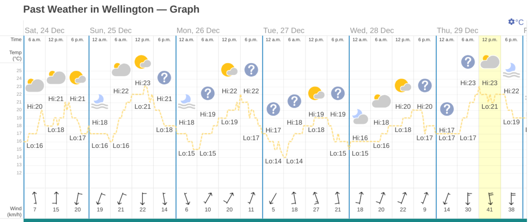Click the Thursday 6 p.m. night fog icon
Viewport: 529px width, 222px height.
click(511, 70)
